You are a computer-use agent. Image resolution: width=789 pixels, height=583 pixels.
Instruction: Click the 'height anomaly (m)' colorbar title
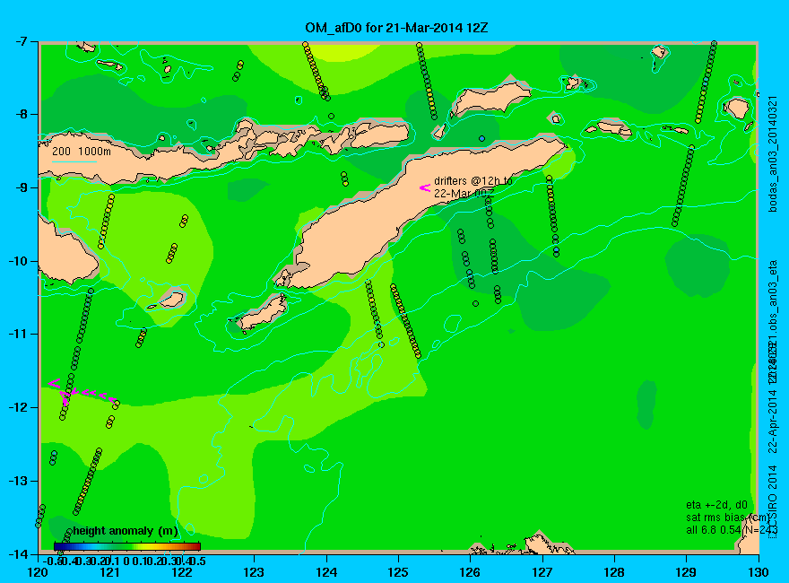(x=126, y=531)
